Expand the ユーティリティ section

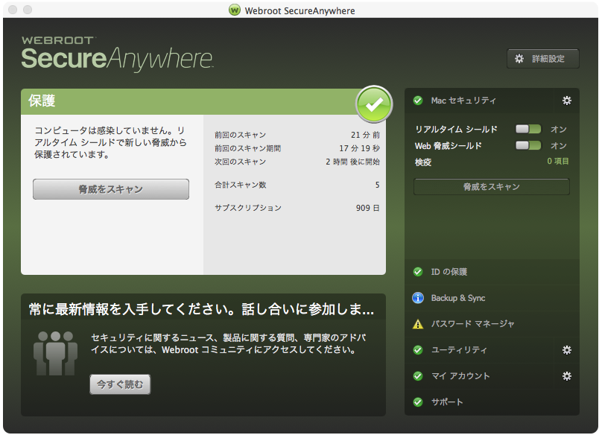click(x=480, y=350)
